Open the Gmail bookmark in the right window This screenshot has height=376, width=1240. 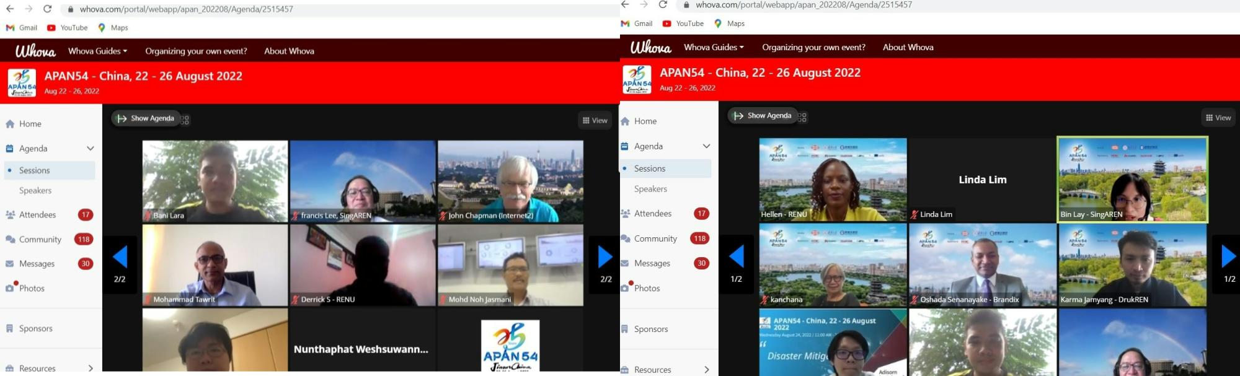(637, 24)
